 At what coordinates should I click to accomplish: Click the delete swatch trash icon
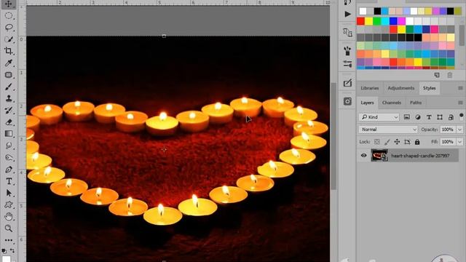coord(450,75)
